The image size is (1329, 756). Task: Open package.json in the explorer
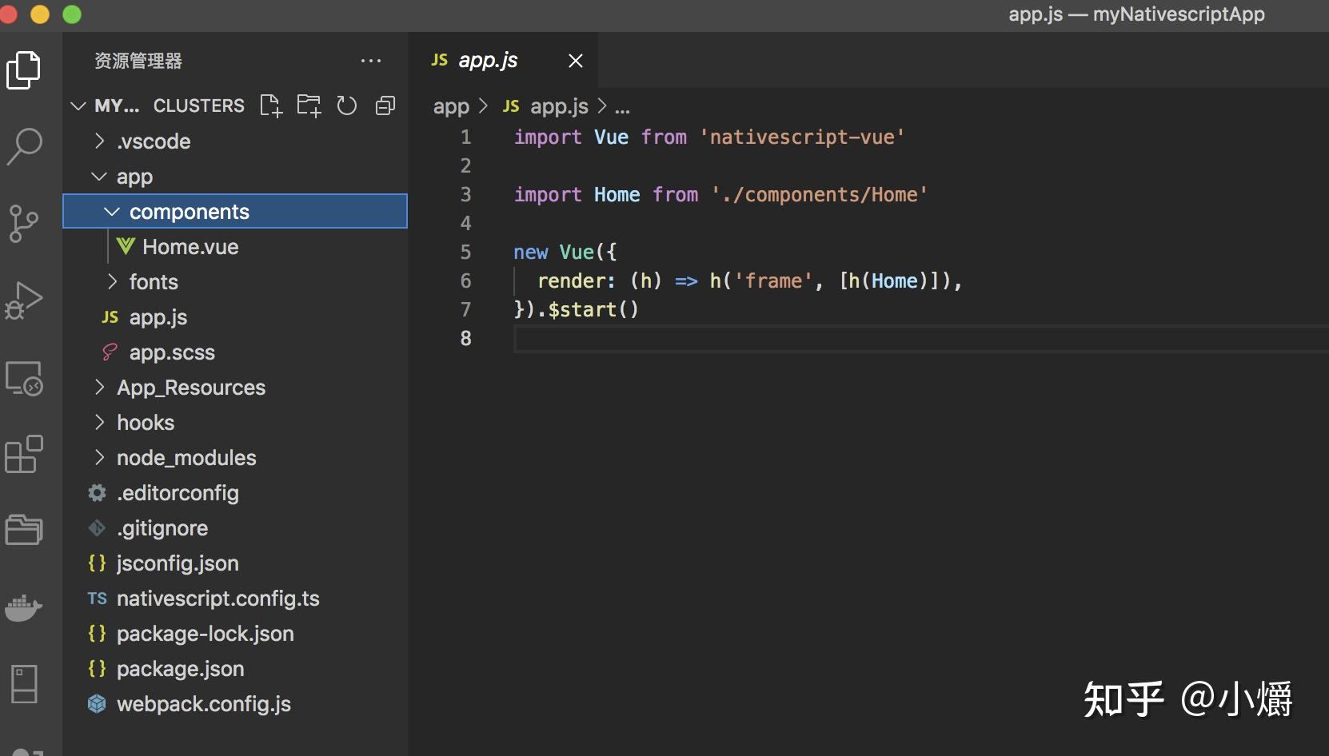click(x=180, y=669)
